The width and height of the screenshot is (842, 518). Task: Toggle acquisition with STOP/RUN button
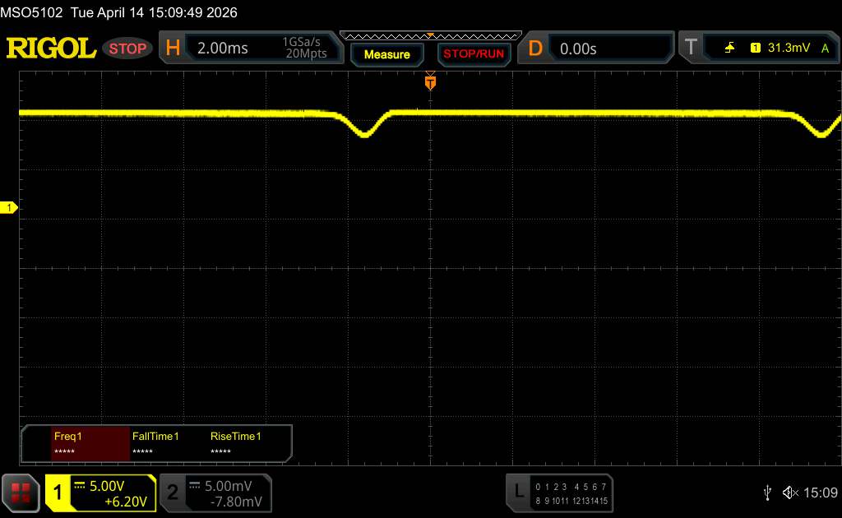pos(472,54)
